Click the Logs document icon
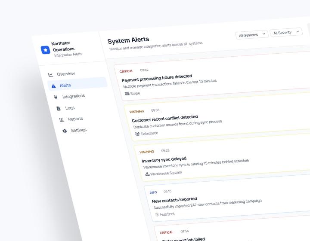This screenshot has width=310, height=241. click(x=59, y=108)
